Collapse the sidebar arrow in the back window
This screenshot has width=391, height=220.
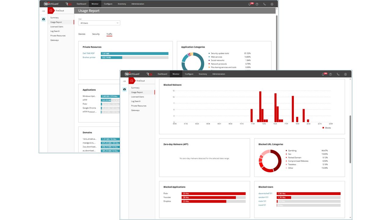(x=43, y=11)
